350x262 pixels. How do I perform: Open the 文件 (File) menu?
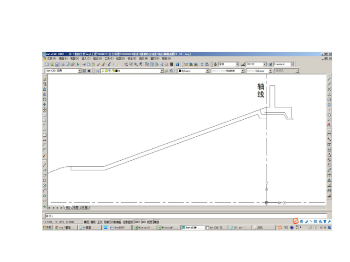coord(51,58)
